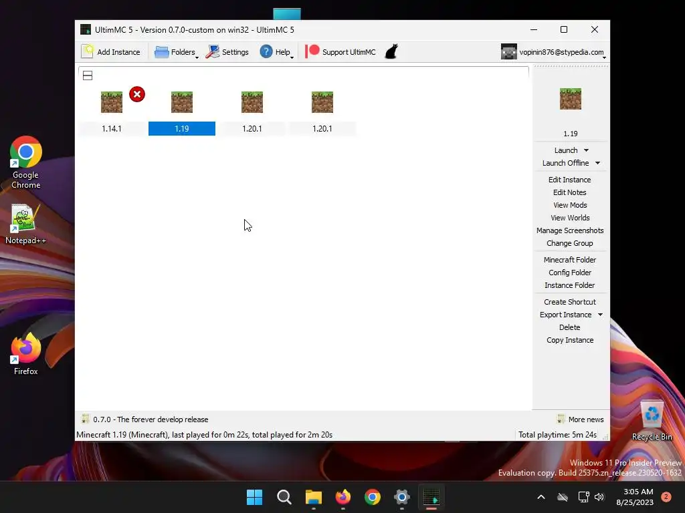This screenshot has height=513, width=685.
Task: Open the notification badge showing 2
Action: (x=666, y=497)
